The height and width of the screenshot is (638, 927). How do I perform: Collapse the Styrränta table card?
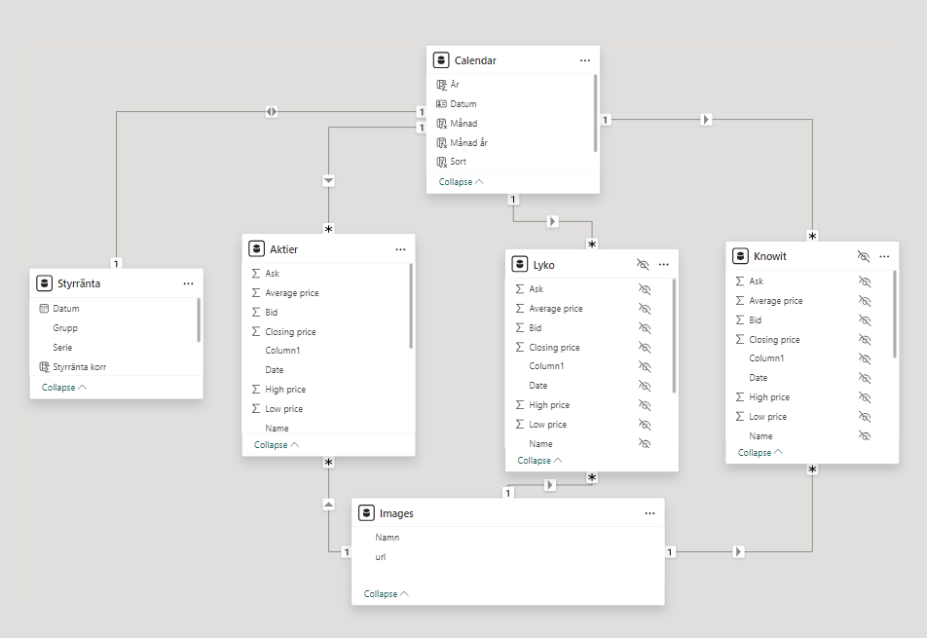[x=64, y=388]
